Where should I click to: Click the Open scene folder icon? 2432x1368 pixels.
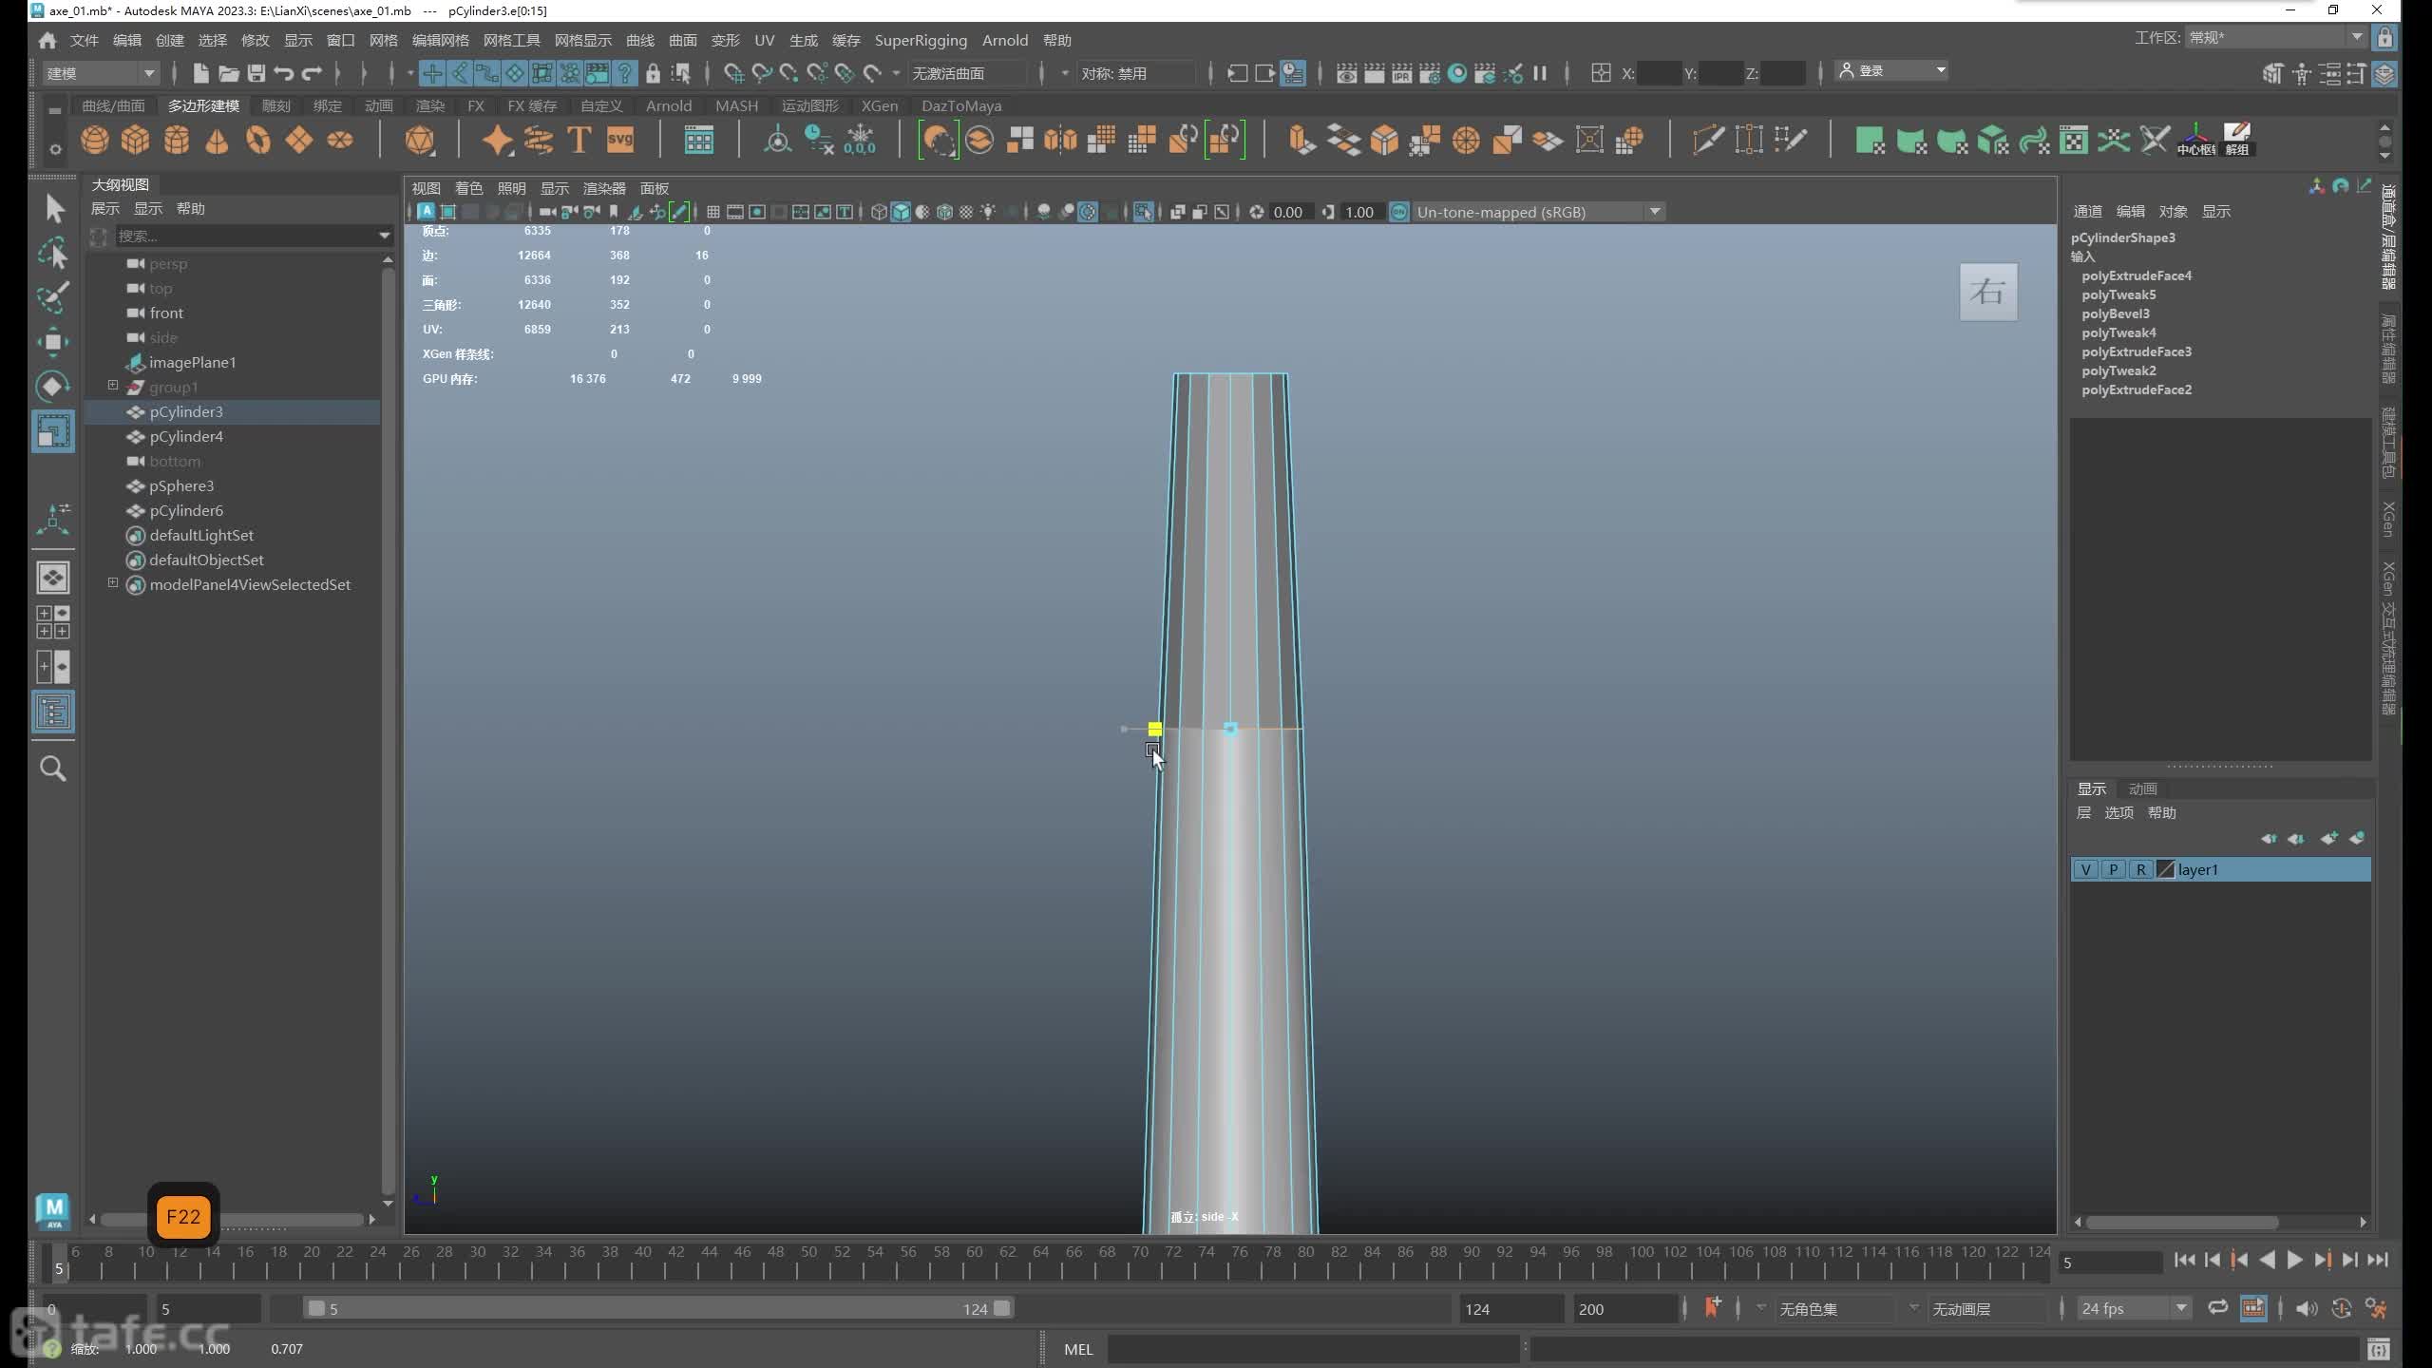[228, 73]
